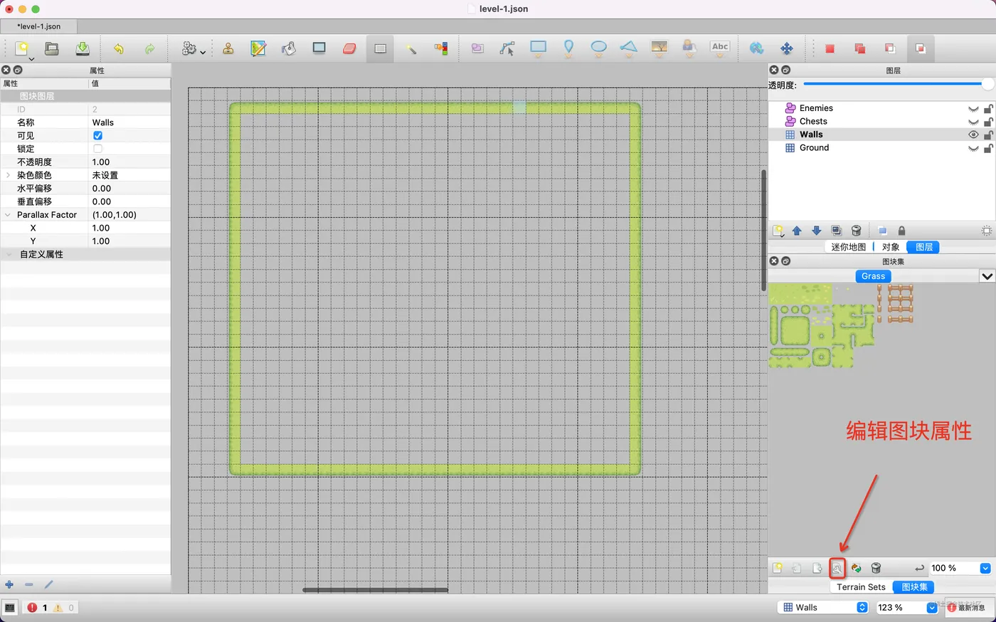Click the Add Selection mode icon
This screenshot has height=622, width=996.
(x=859, y=48)
